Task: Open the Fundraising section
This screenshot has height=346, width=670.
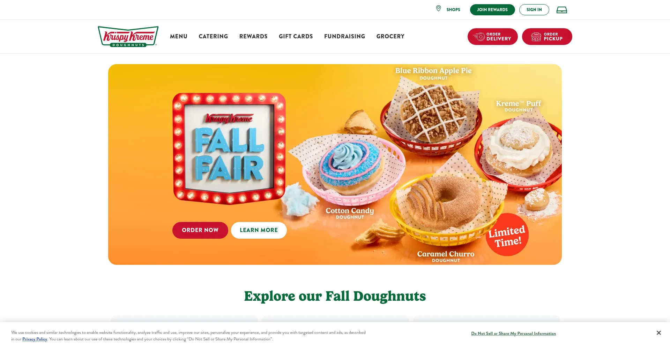Action: pyautogui.click(x=344, y=36)
